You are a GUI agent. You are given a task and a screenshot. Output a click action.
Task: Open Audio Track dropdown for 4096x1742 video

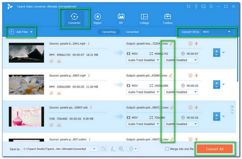(x=143, y=60)
